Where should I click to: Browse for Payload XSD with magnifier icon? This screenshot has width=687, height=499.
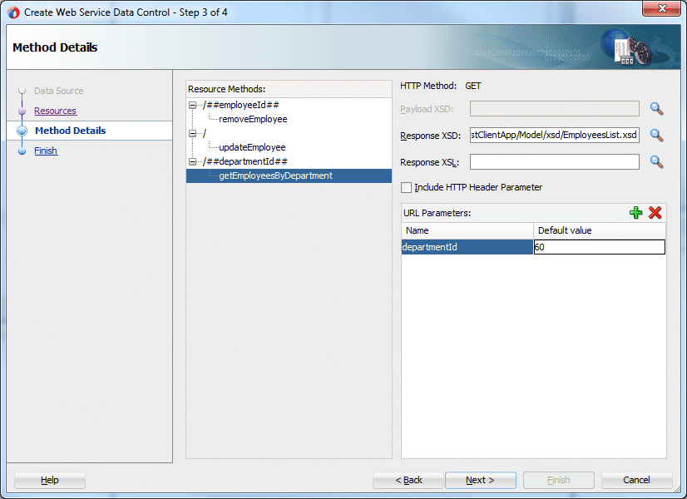[x=656, y=109]
